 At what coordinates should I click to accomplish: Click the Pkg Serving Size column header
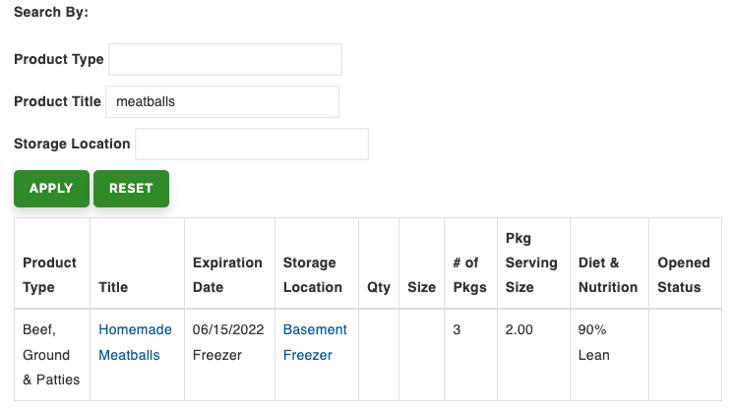click(531, 262)
